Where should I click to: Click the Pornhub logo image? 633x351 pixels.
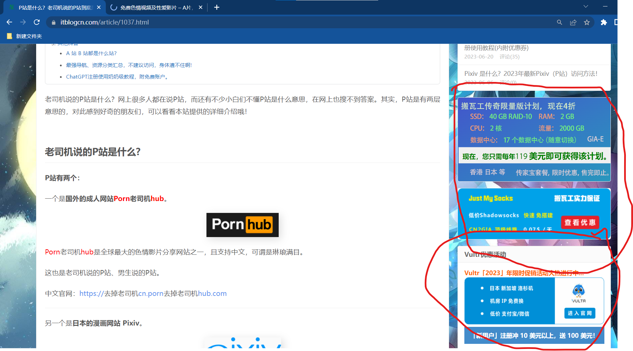[x=242, y=225]
